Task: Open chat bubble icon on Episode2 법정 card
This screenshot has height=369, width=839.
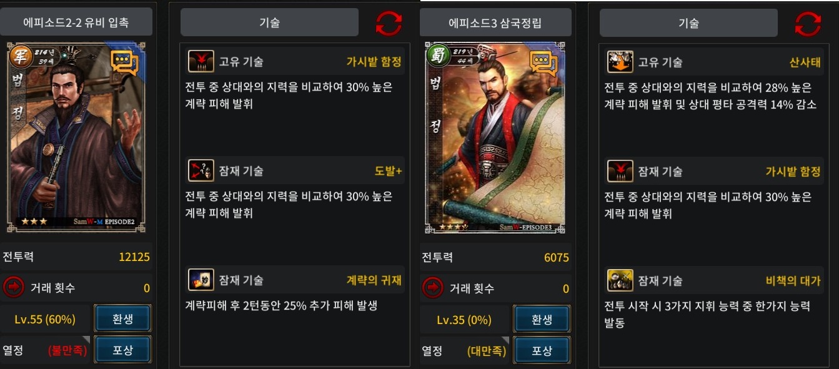Action: tap(124, 62)
